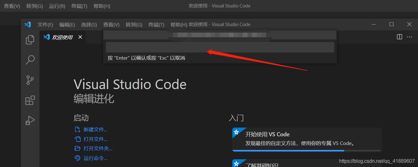Click the 入门 section heading
This screenshot has width=418, height=167.
[236, 118]
